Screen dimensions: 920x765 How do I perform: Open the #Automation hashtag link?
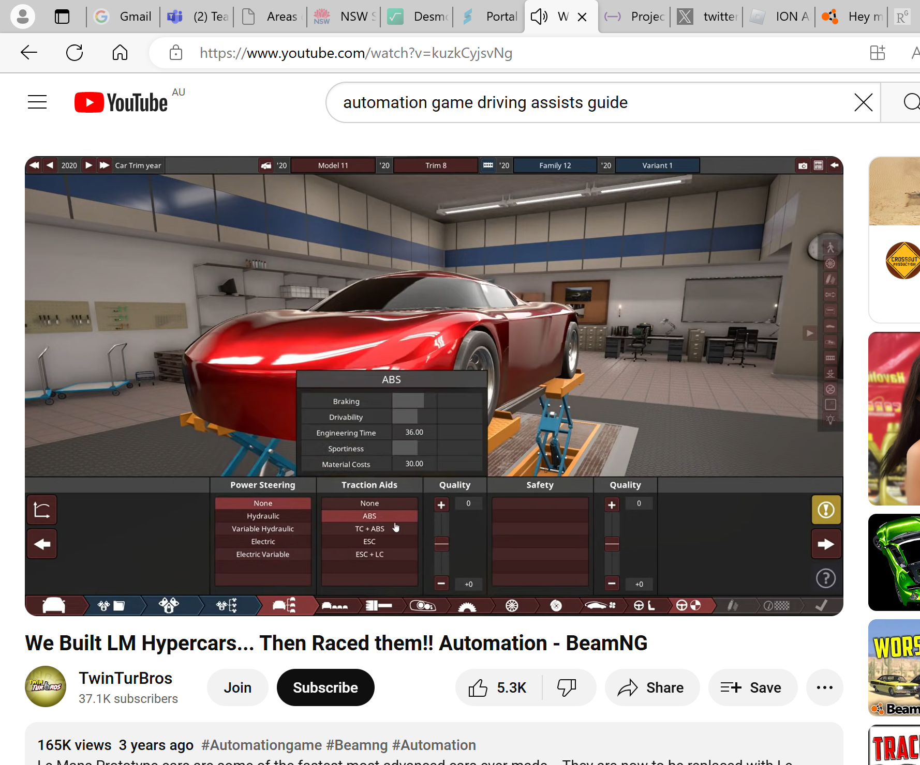click(434, 745)
